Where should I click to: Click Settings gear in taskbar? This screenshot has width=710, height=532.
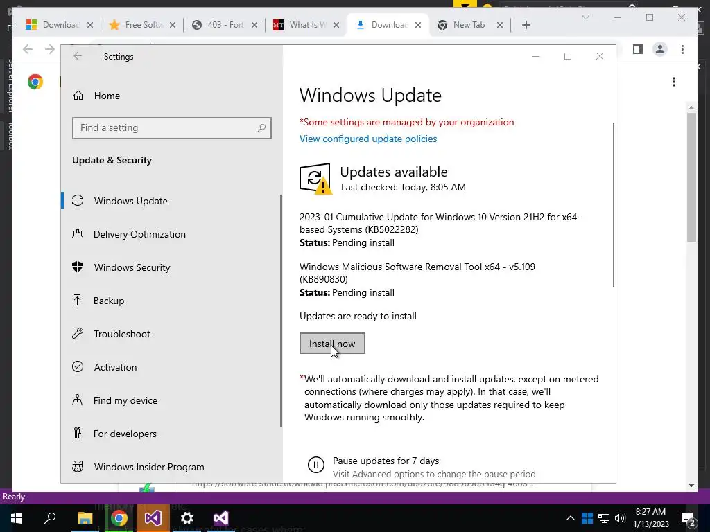[187, 518]
